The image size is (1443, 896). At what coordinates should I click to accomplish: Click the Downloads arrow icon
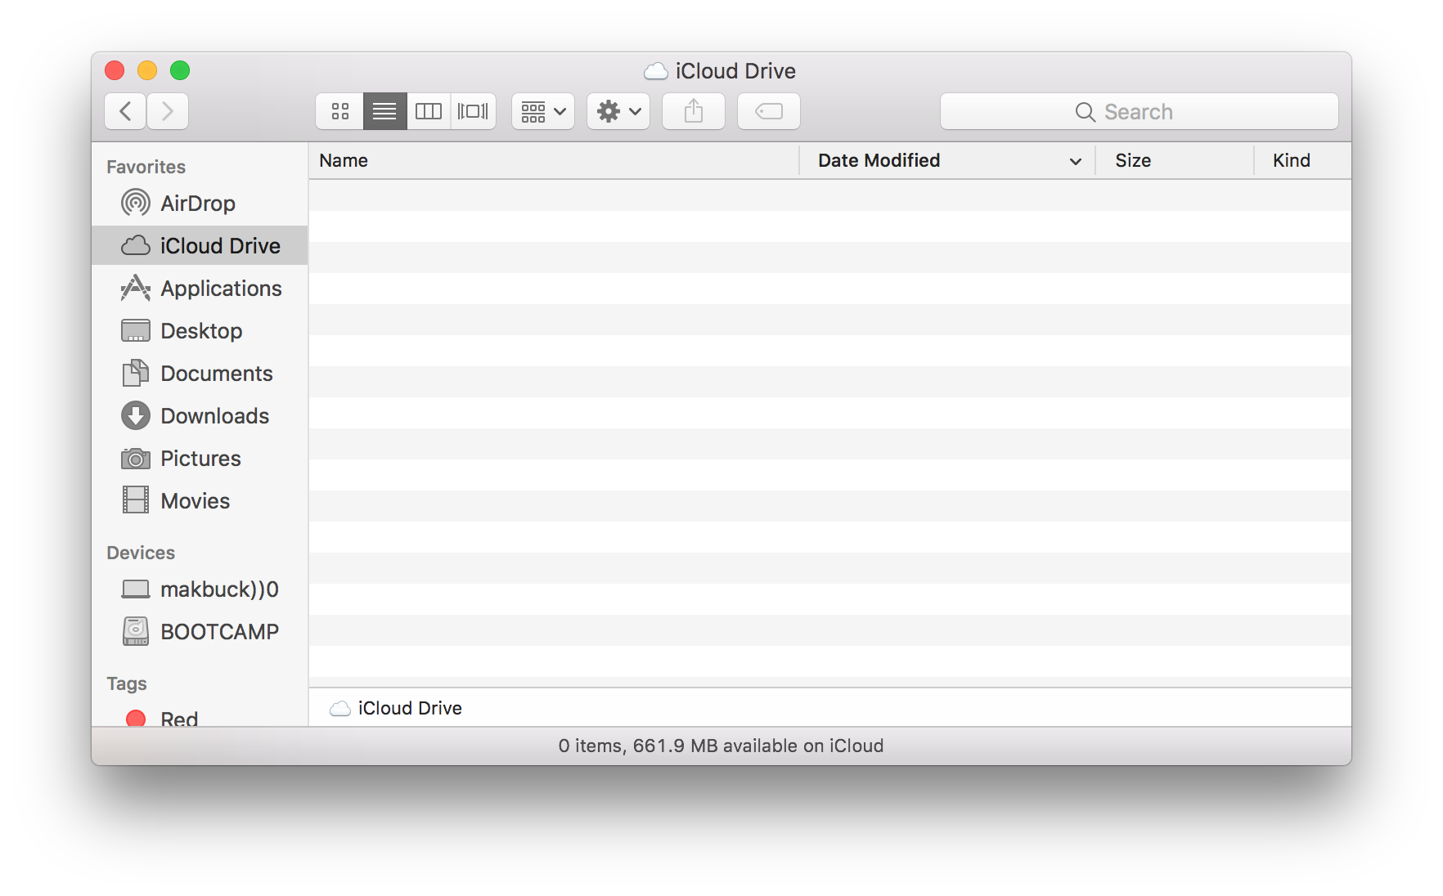[x=136, y=415]
